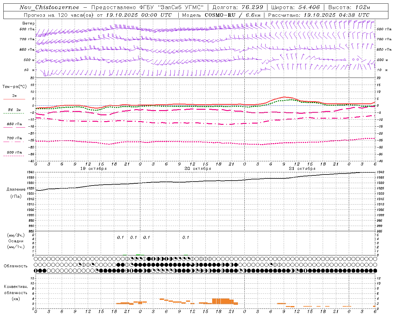Click the "19 октября" date label

click(94, 169)
